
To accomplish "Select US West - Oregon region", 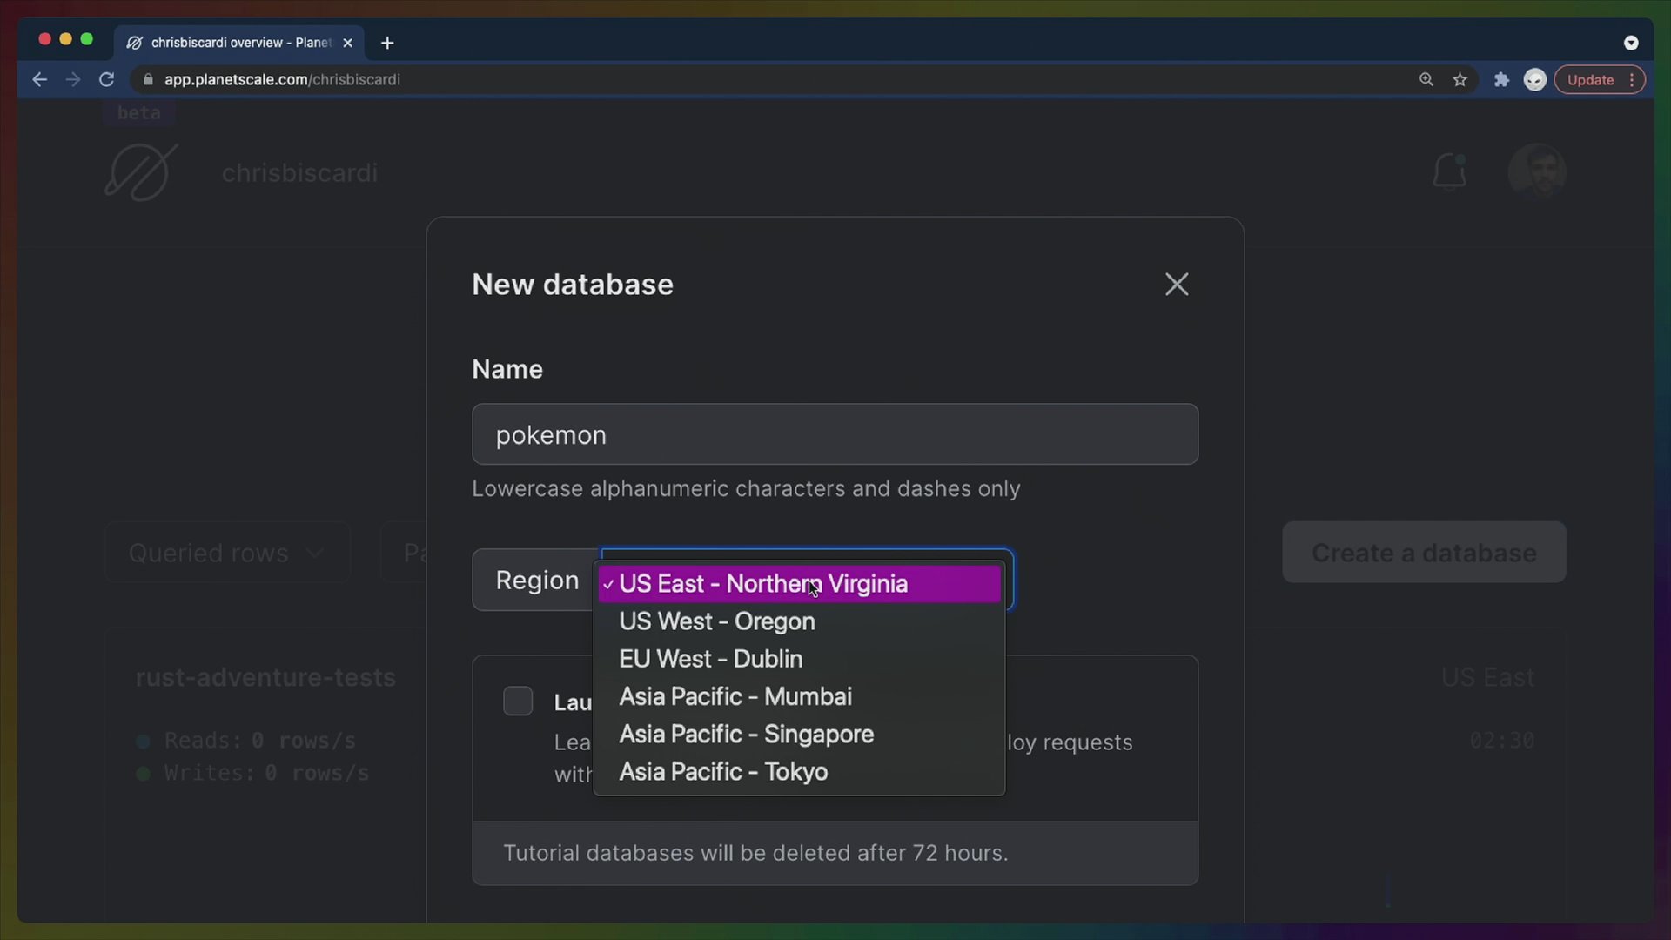I will pos(799,621).
